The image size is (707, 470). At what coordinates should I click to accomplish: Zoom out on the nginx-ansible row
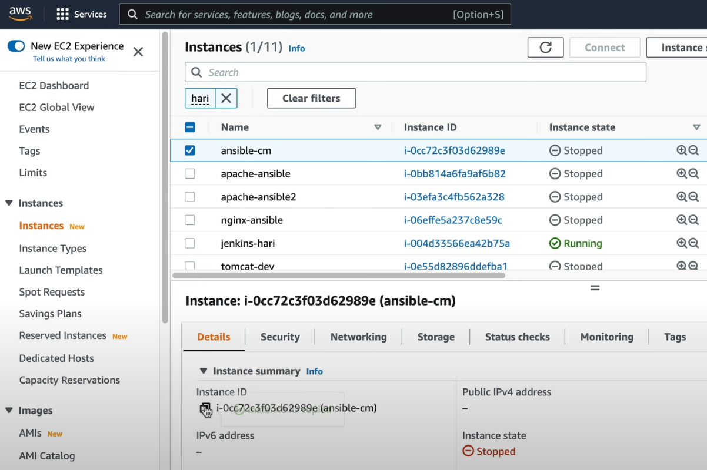point(693,220)
